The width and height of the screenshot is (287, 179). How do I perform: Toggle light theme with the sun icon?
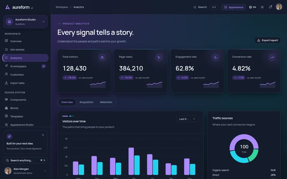click(x=262, y=7)
